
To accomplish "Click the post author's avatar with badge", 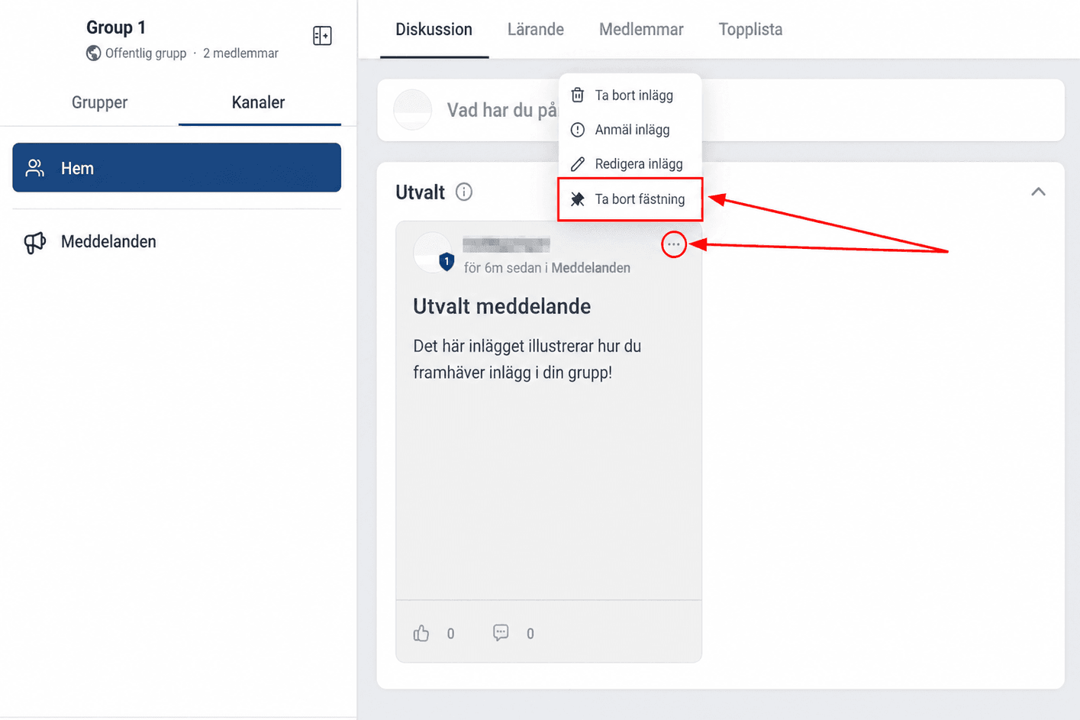I will 433,252.
